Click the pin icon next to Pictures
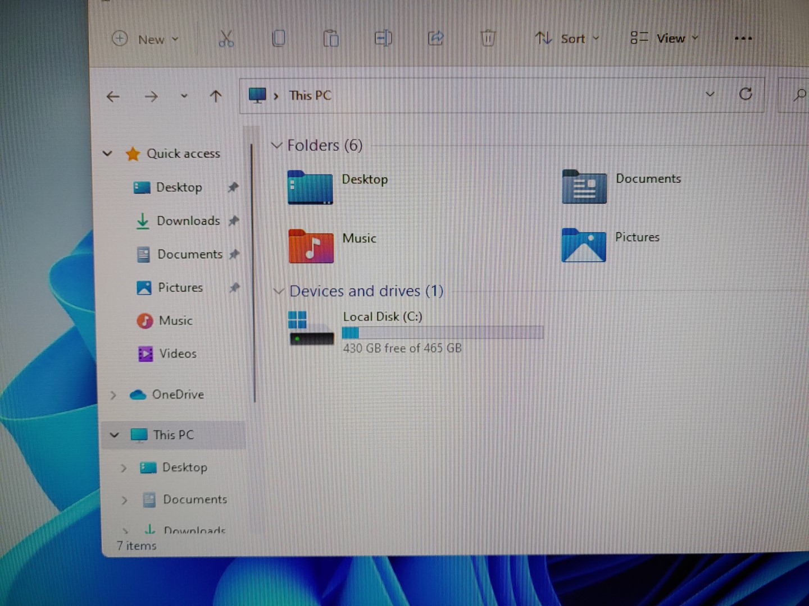 235,287
